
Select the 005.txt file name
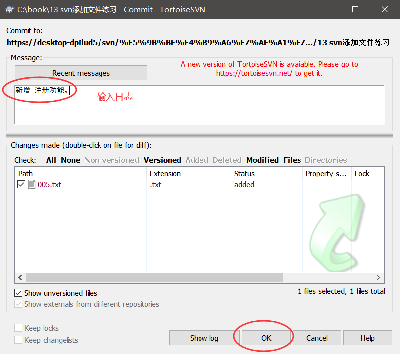49,184
